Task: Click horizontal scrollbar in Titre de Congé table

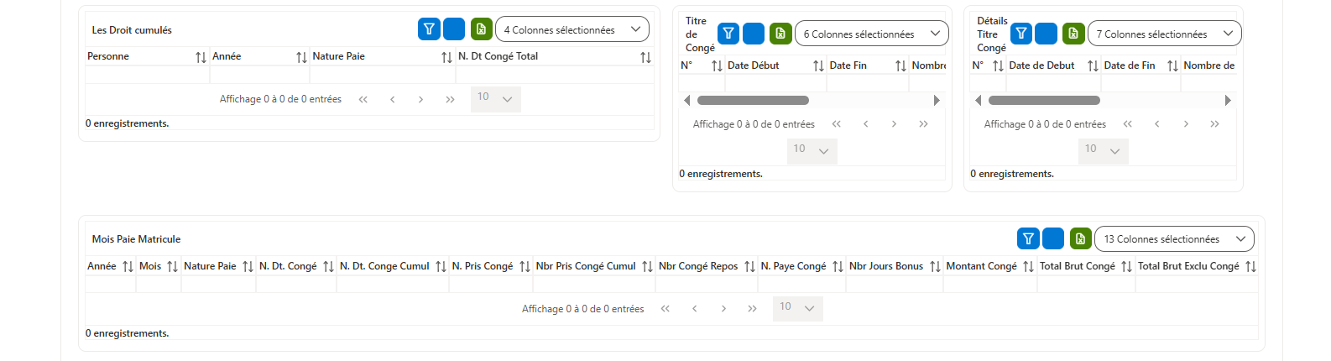Action: [x=753, y=100]
